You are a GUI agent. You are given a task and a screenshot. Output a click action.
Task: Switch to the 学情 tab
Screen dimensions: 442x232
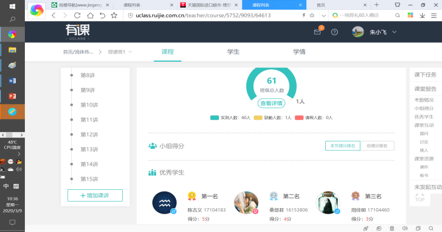299,52
